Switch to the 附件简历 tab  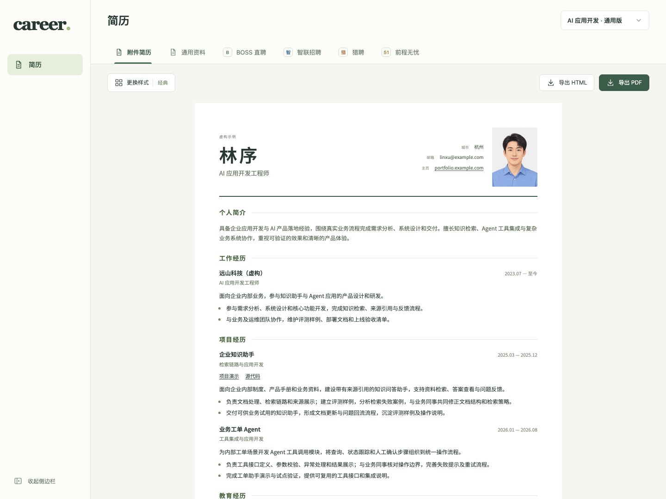click(133, 52)
